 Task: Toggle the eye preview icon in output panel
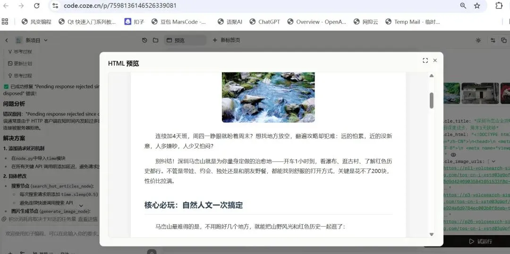[x=453, y=155]
